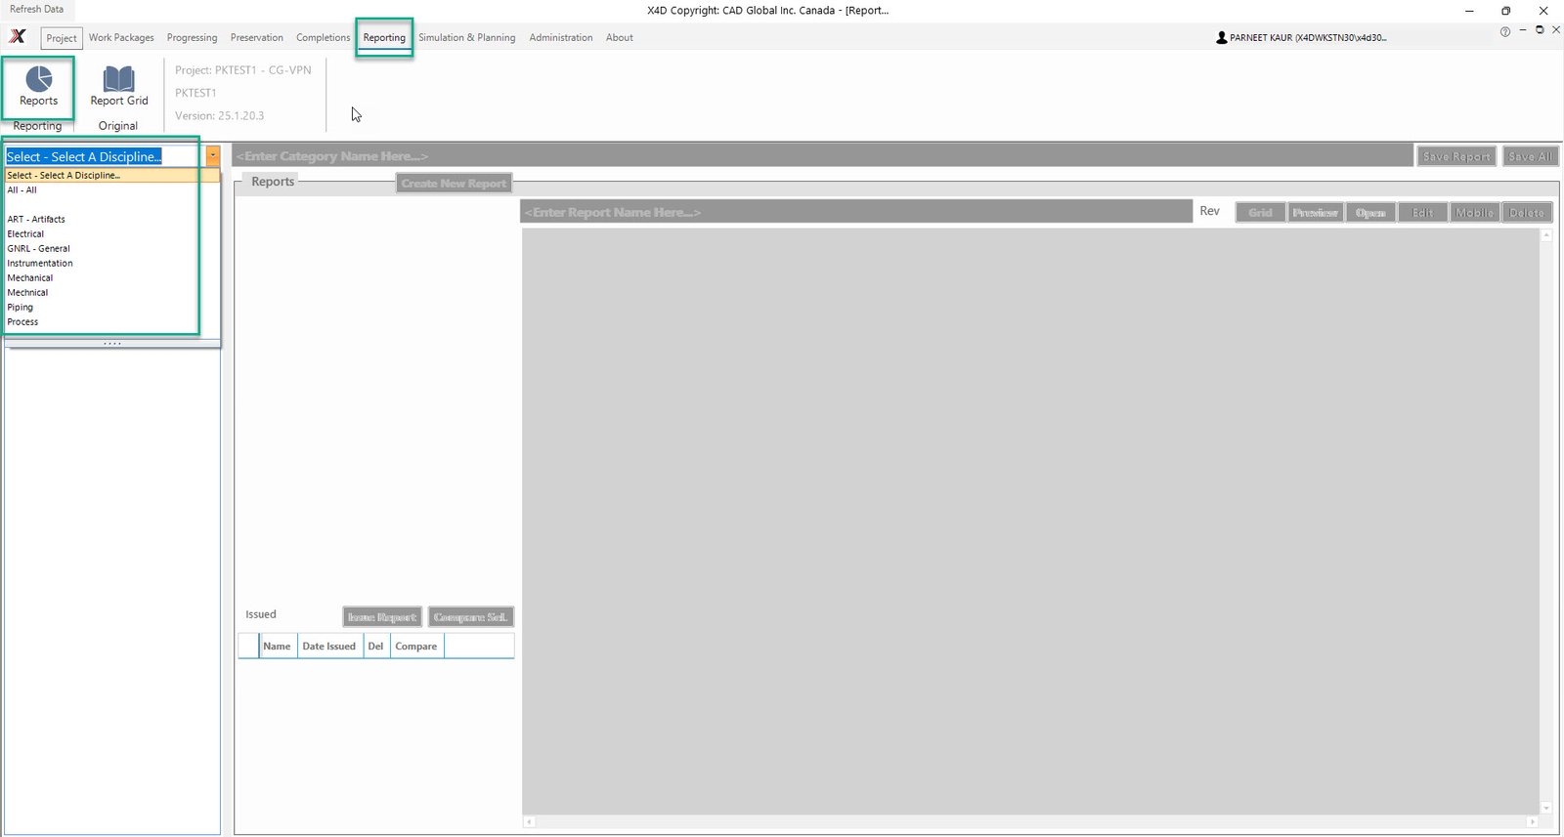Select Electrical from the discipline list

pyautogui.click(x=26, y=234)
